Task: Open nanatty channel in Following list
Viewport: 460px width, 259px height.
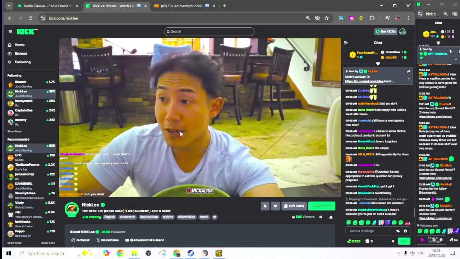Action: click(31, 122)
